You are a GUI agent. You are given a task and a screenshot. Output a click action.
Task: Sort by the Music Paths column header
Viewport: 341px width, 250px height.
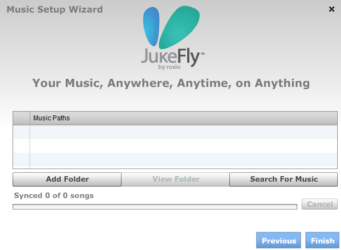point(183,118)
